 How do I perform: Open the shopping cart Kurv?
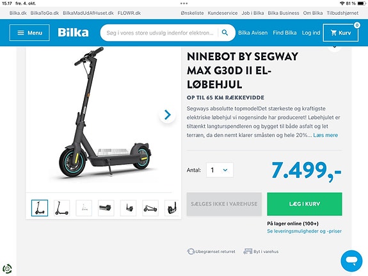pyautogui.click(x=340, y=33)
